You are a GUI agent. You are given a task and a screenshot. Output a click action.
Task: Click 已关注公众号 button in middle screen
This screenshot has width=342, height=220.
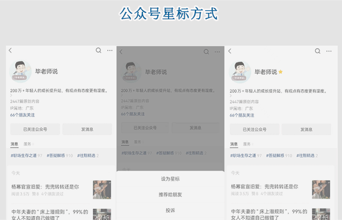point(145,128)
